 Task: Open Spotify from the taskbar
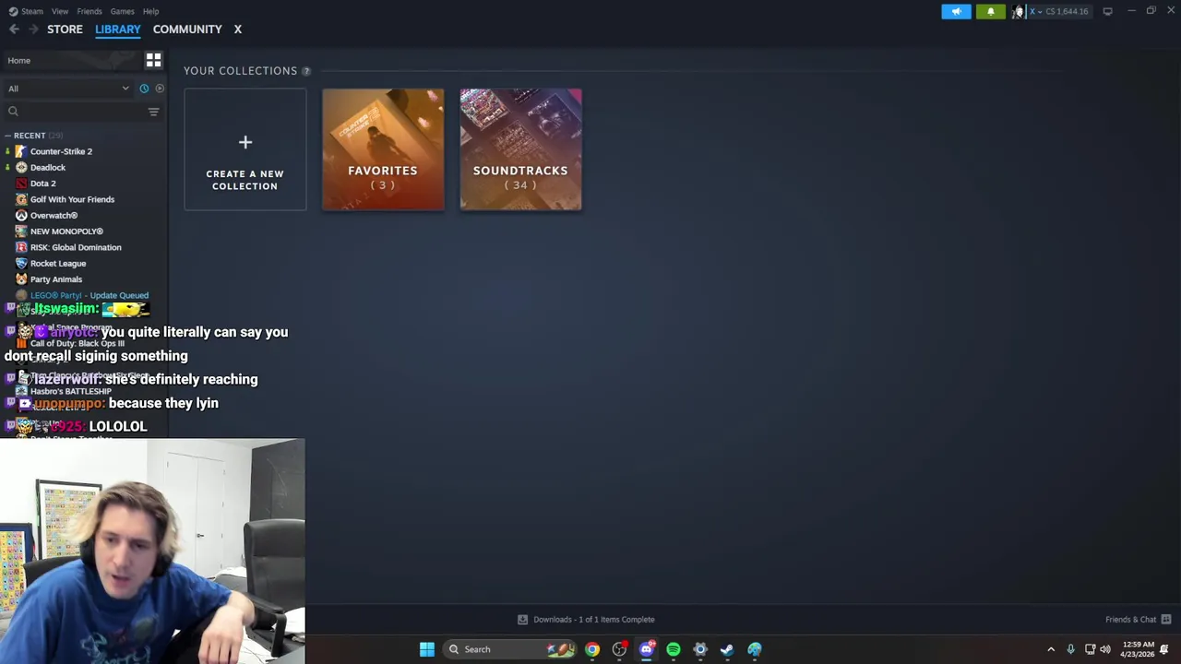tap(674, 649)
